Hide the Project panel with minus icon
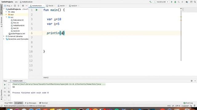Image resolution: width=197 pixels, height=110 pixels. pos(26,6)
